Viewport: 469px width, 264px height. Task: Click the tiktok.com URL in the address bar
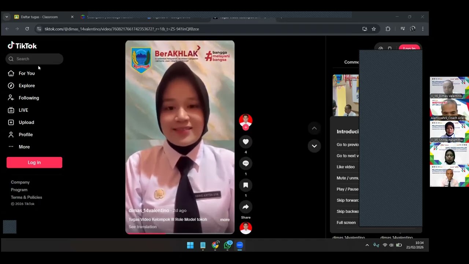122,29
